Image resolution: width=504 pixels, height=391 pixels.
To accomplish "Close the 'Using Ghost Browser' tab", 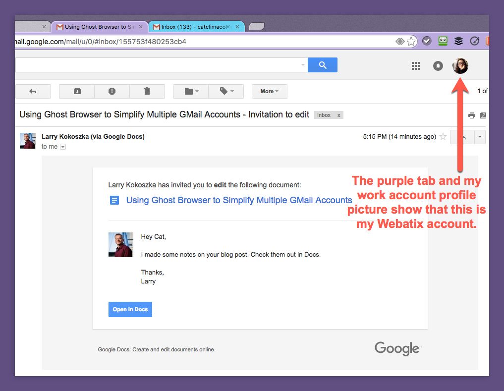I will (x=141, y=27).
